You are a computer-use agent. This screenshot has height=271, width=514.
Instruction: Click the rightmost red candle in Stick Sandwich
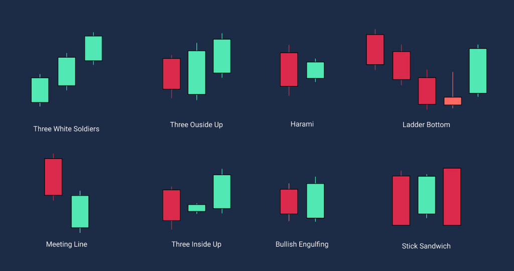tap(452, 197)
